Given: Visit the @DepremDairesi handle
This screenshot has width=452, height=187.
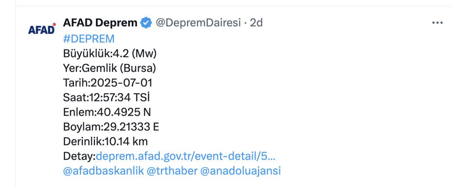Looking at the screenshot, I should pyautogui.click(x=198, y=23).
